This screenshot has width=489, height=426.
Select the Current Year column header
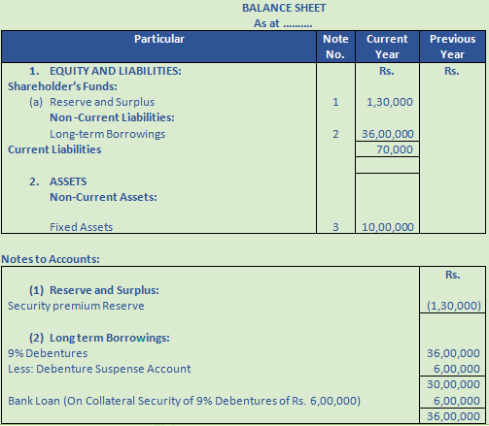click(x=387, y=47)
